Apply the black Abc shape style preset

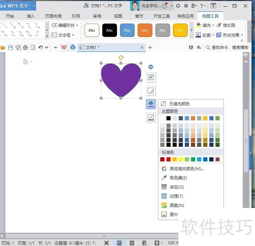click(x=109, y=30)
